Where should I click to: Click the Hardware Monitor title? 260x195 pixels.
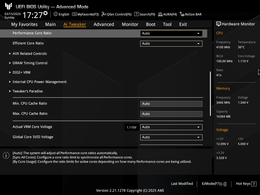[238, 24]
